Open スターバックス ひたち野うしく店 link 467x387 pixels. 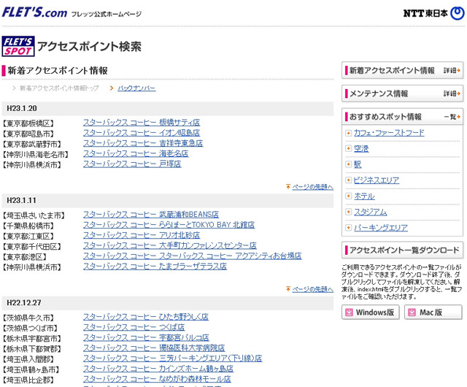(x=146, y=317)
